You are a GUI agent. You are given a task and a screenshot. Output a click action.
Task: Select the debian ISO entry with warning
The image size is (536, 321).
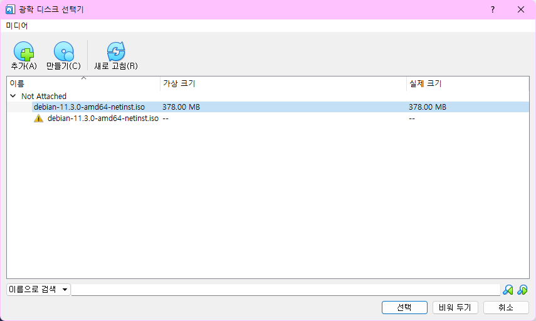268,118
